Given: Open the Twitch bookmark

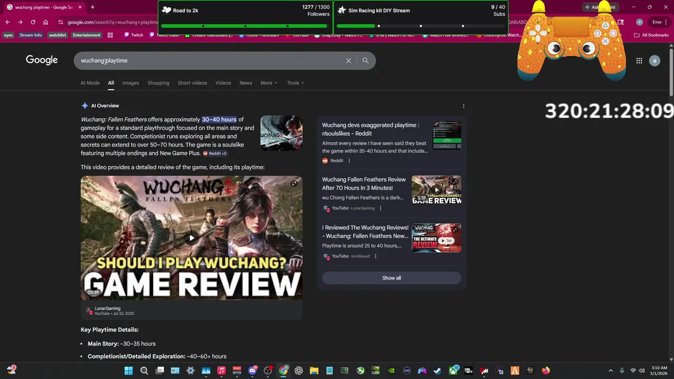Looking at the screenshot, I should [x=133, y=35].
